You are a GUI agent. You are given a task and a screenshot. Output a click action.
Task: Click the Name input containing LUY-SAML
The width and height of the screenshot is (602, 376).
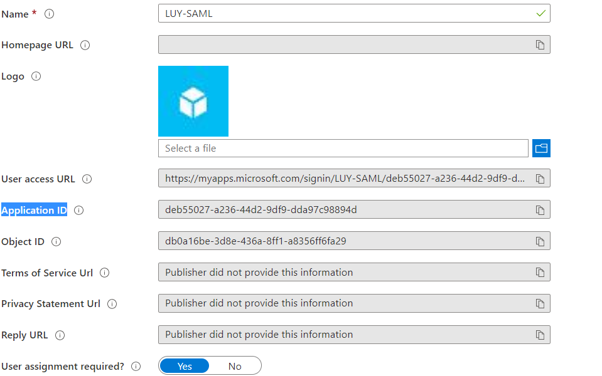tap(345, 13)
